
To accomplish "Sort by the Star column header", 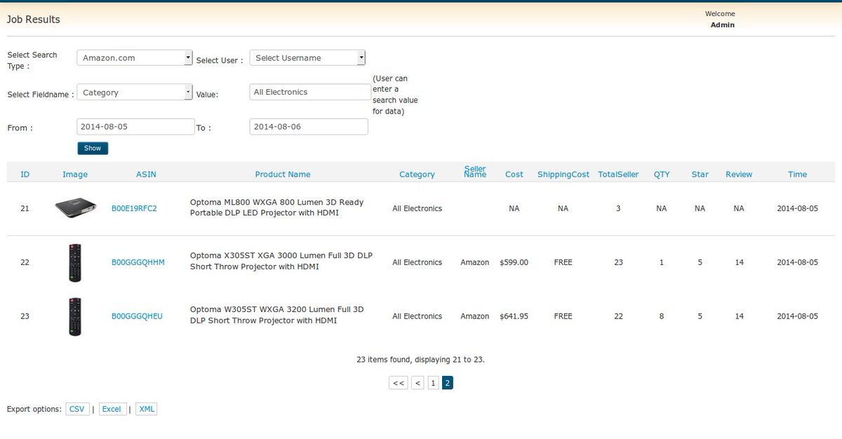I will click(700, 174).
